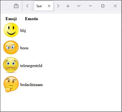122x112 pixels.
Task: Minimize the browser window
Action: coord(90,6)
